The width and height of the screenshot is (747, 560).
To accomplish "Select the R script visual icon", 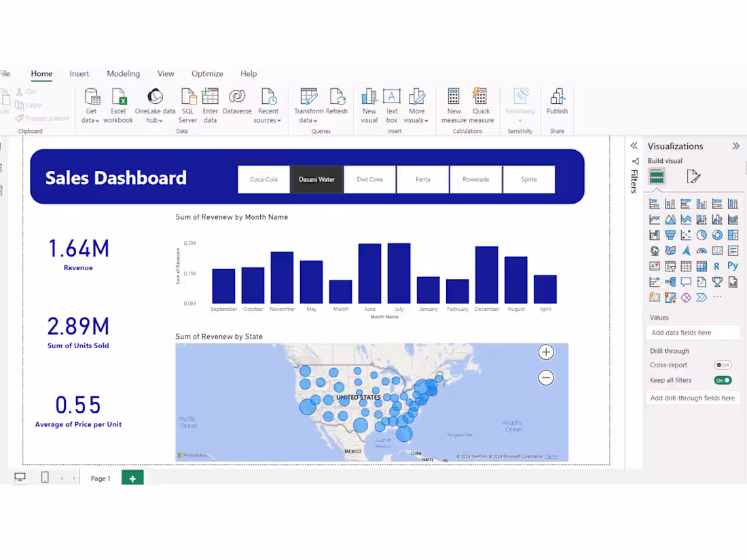I will pyautogui.click(x=717, y=265).
